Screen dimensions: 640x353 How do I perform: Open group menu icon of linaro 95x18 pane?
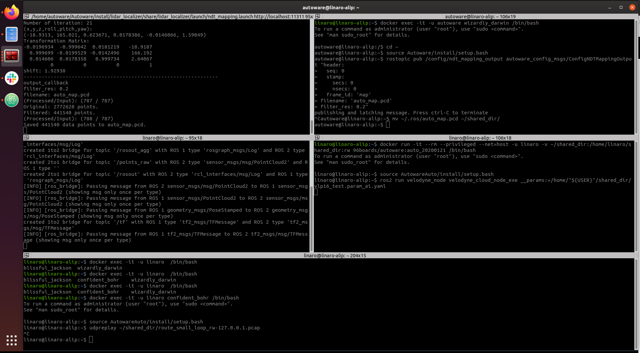pyautogui.click(x=27, y=138)
